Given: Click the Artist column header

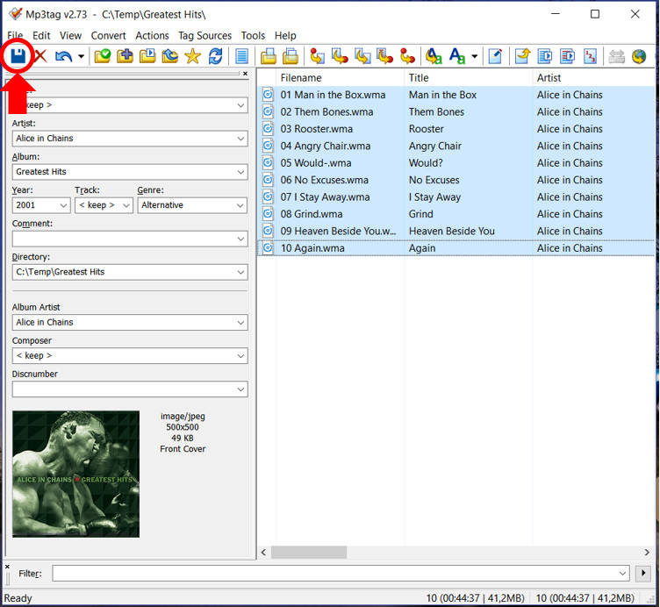Looking at the screenshot, I should point(593,78).
